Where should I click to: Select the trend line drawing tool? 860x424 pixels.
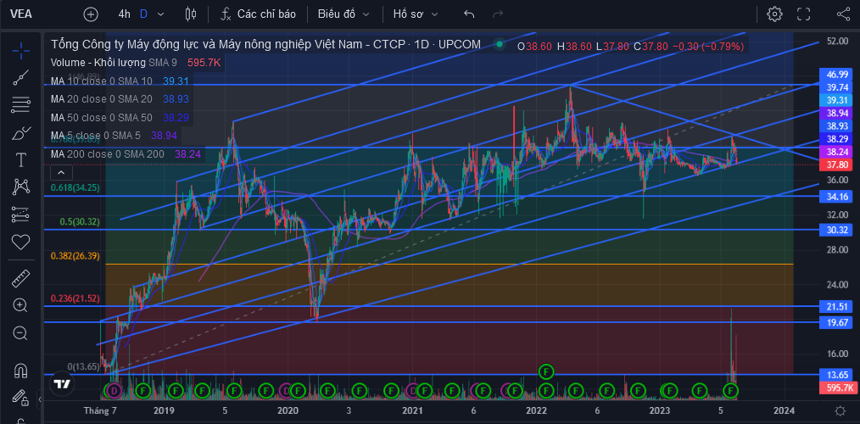tap(21, 77)
